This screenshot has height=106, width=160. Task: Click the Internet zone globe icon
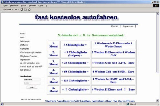128,104
